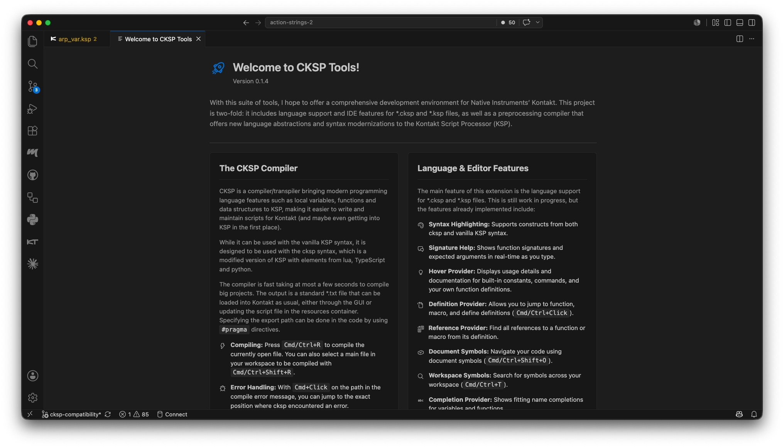Click the Error Handling label
Screen dimensions: 784x448
click(253, 387)
